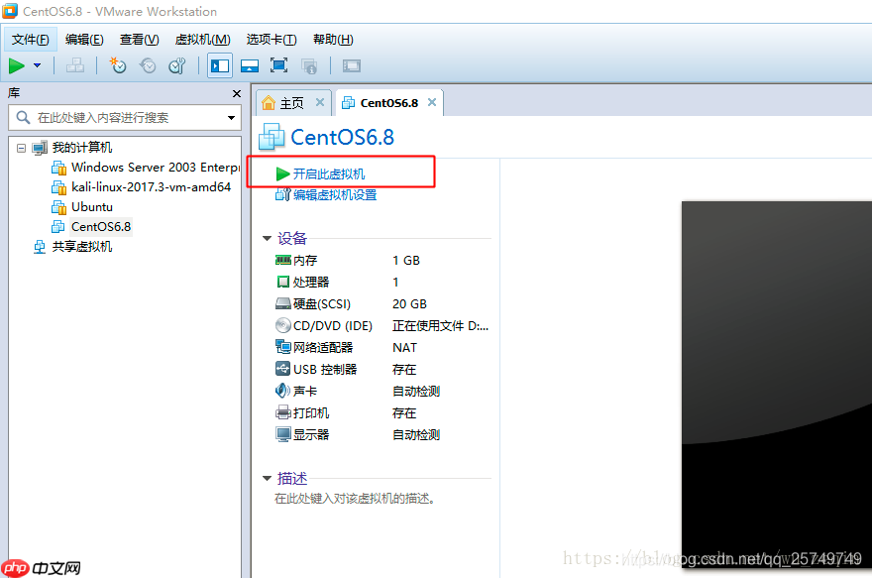872x578 pixels.
Task: Click the CentOS6.8 page heading
Action: (342, 137)
